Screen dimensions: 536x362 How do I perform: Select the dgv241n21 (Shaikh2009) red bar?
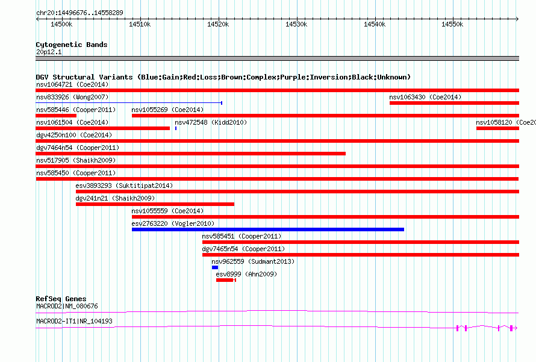[x=155, y=204]
